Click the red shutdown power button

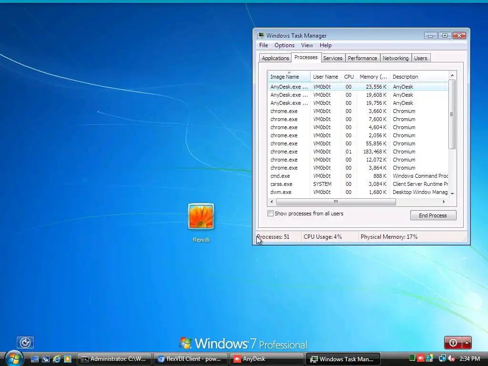click(x=453, y=343)
